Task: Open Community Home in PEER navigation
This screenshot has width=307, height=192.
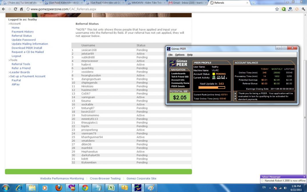Action: (180, 83)
